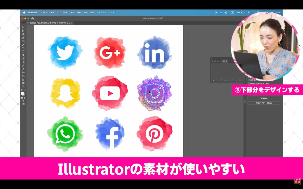The width and height of the screenshot is (303, 189).
Task: Open the 選択 menu
Action: [79, 12]
